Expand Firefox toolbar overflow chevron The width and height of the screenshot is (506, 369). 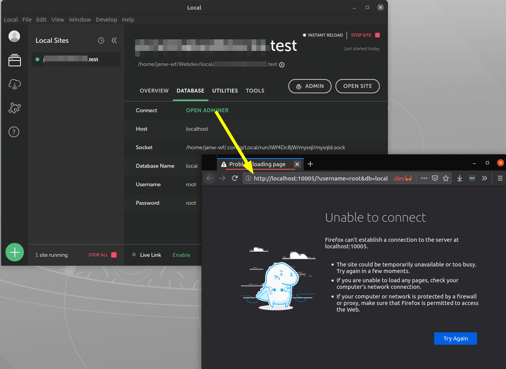click(484, 178)
